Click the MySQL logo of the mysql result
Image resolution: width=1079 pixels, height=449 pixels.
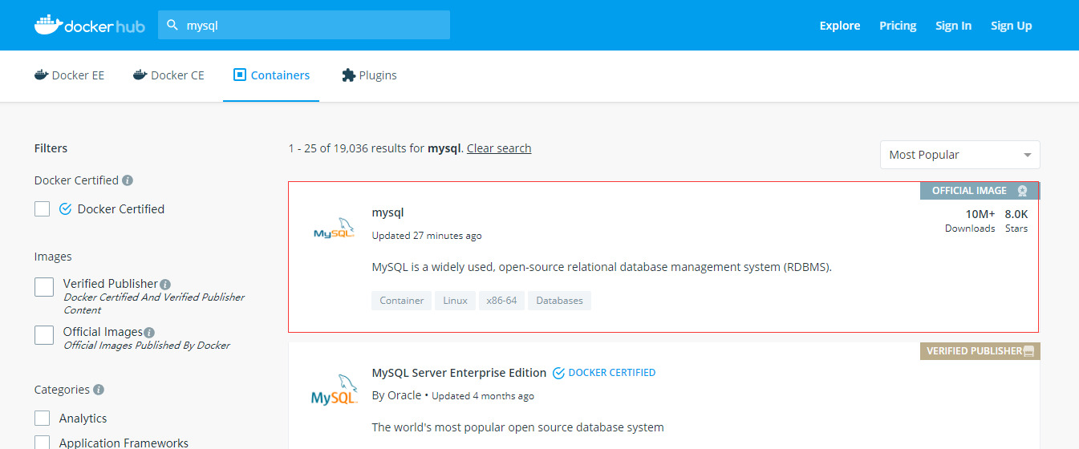[334, 229]
